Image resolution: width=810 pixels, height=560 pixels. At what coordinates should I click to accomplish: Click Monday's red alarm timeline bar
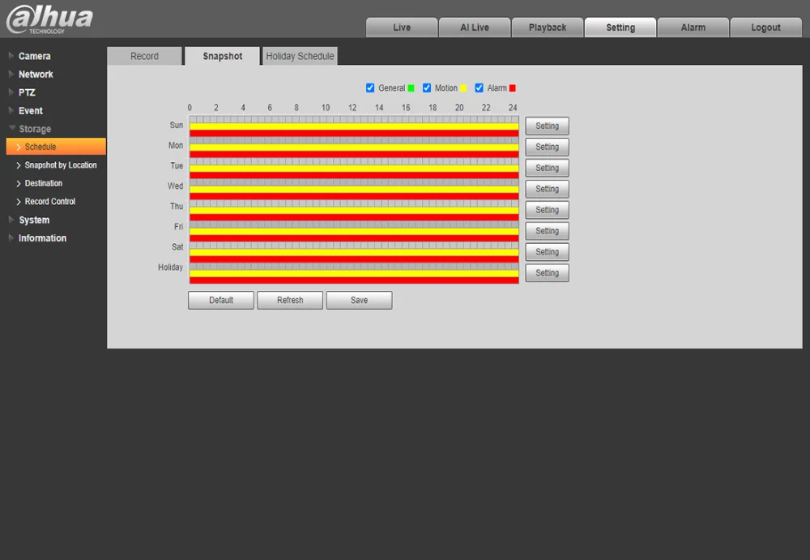(x=354, y=154)
